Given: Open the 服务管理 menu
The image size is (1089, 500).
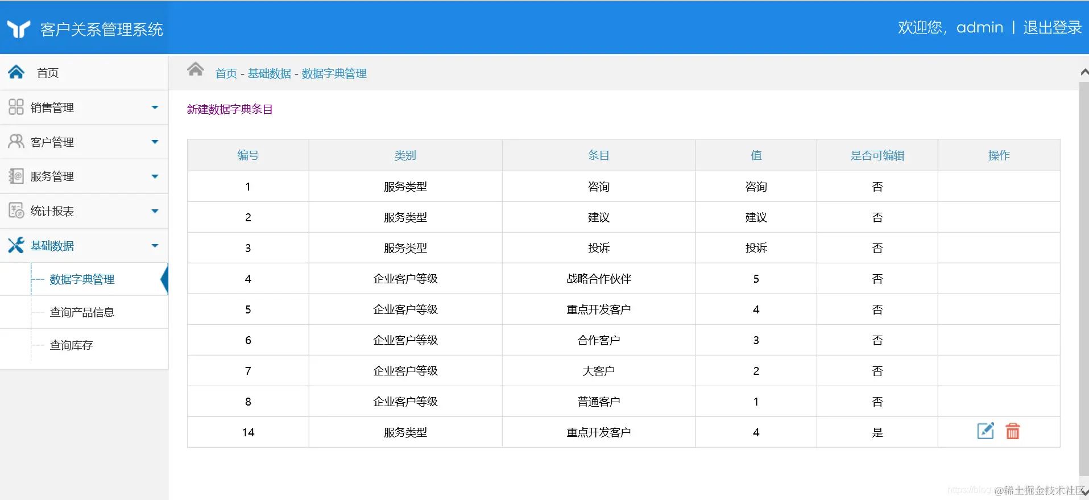Looking at the screenshot, I should pos(84,176).
